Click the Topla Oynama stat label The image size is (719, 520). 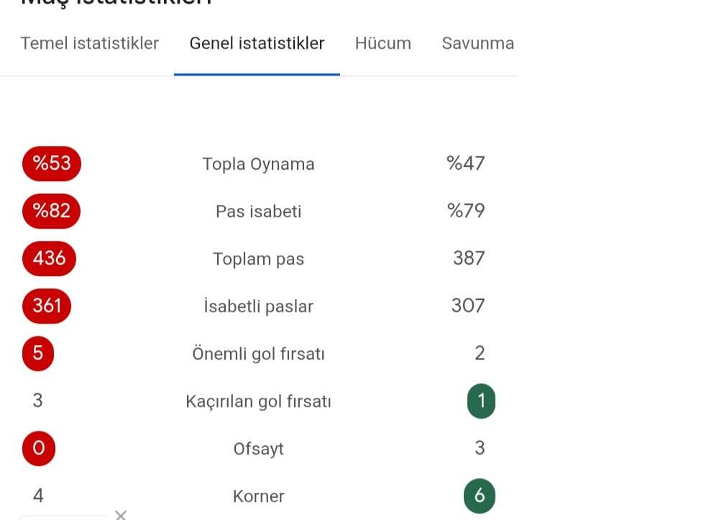pyautogui.click(x=258, y=164)
